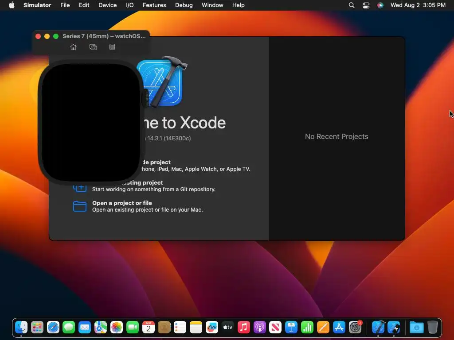The width and height of the screenshot is (454, 340).
Task: Open the Trash from the Dock
Action: [x=433, y=327]
